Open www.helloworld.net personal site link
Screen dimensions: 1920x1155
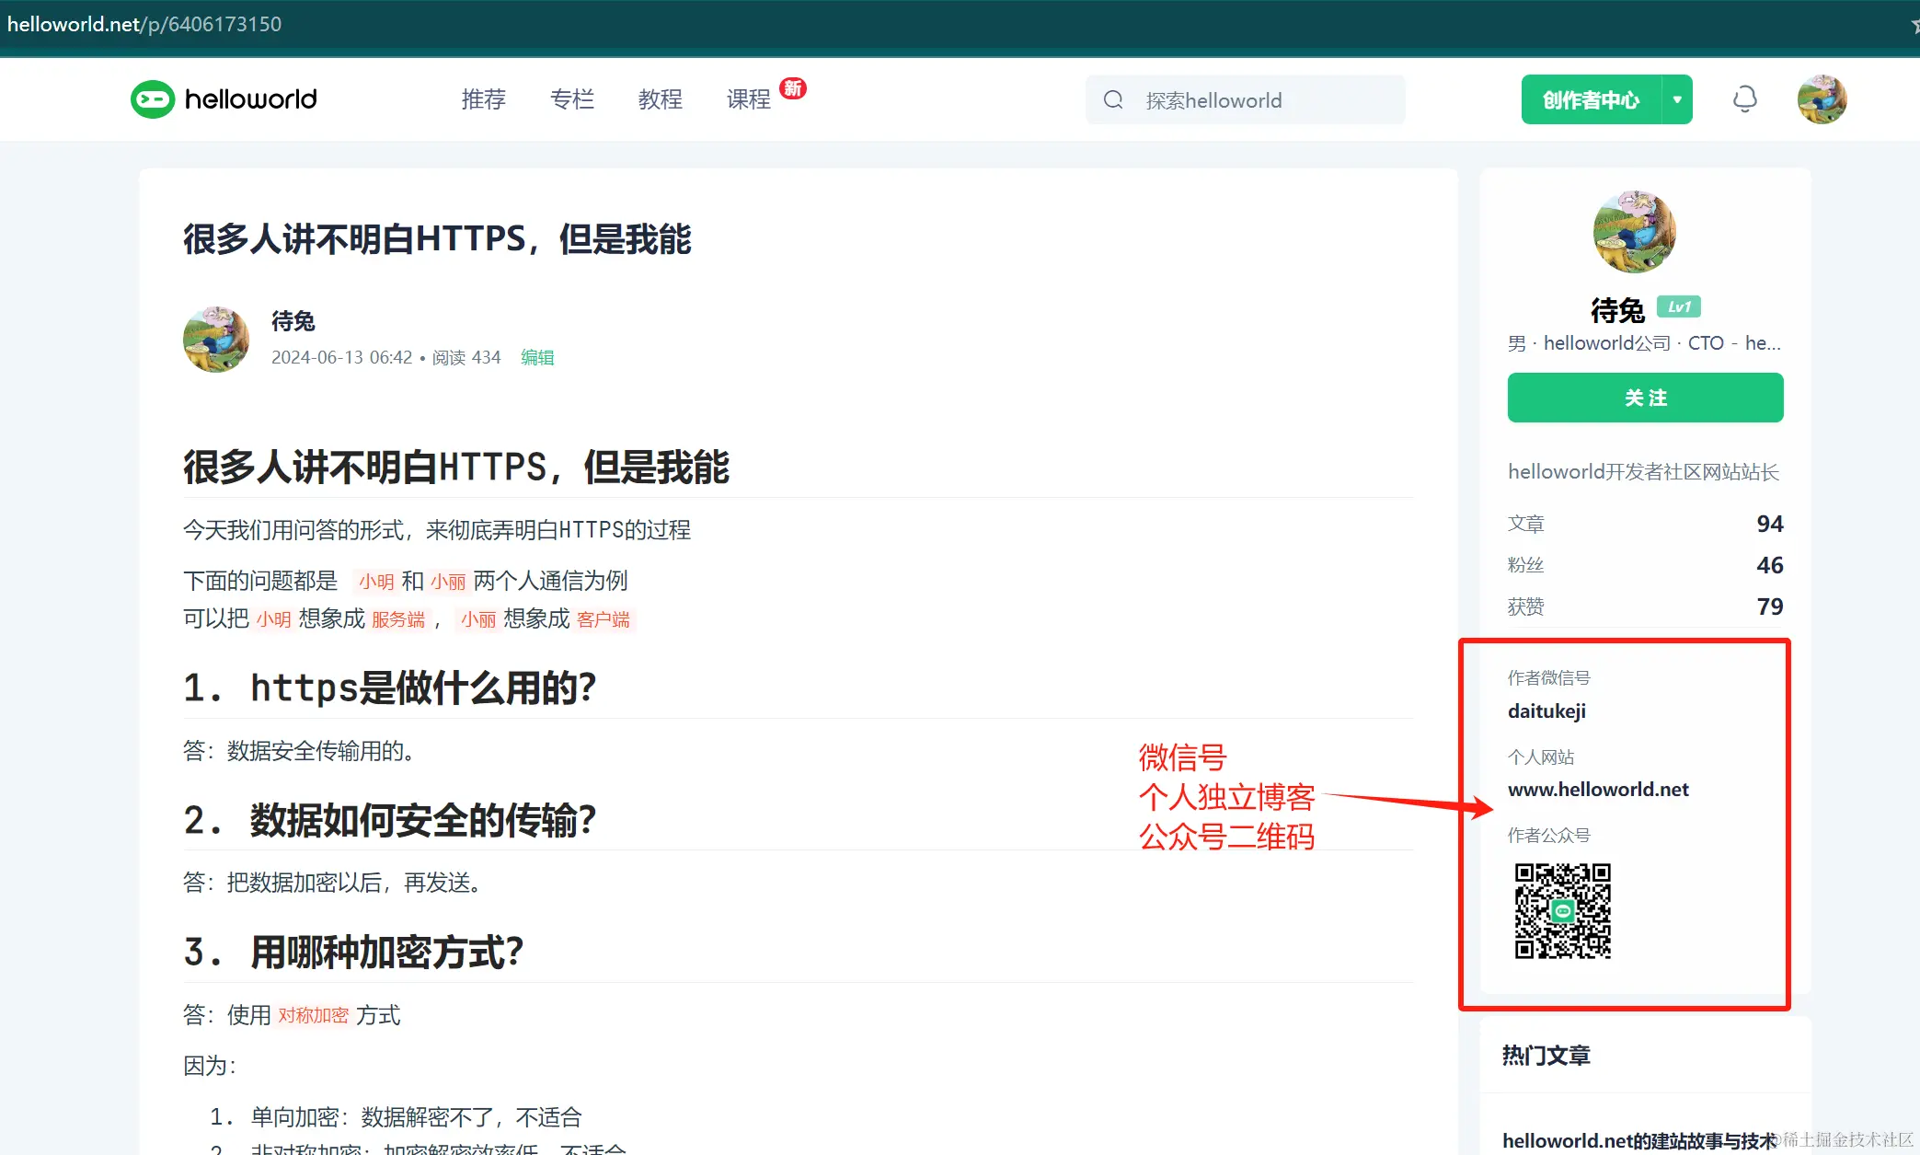[x=1598, y=790]
